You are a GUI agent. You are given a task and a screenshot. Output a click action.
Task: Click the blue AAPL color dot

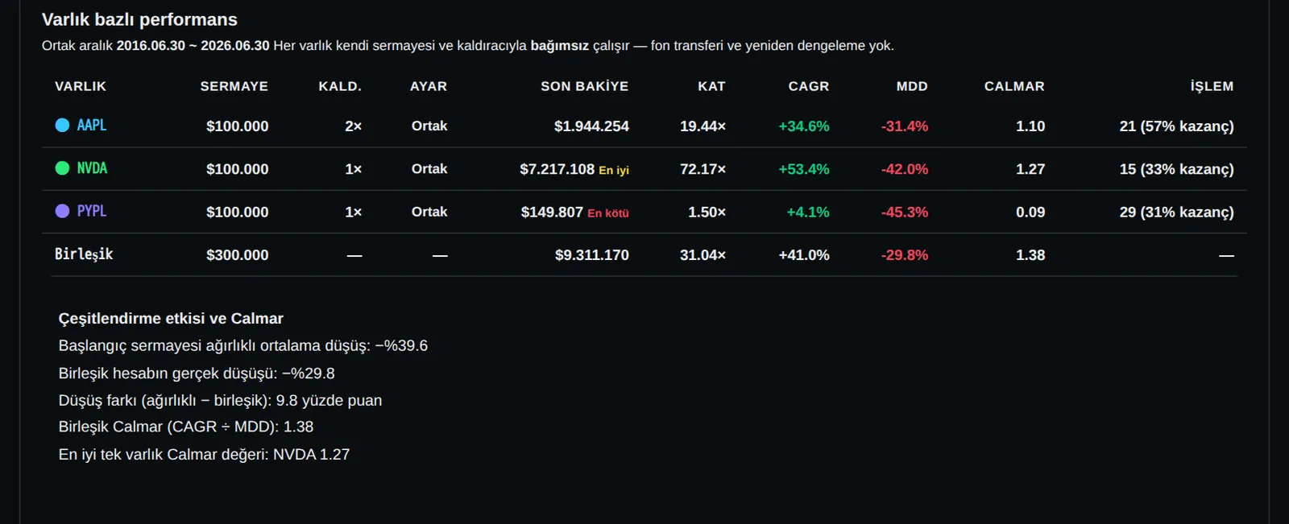[62, 125]
